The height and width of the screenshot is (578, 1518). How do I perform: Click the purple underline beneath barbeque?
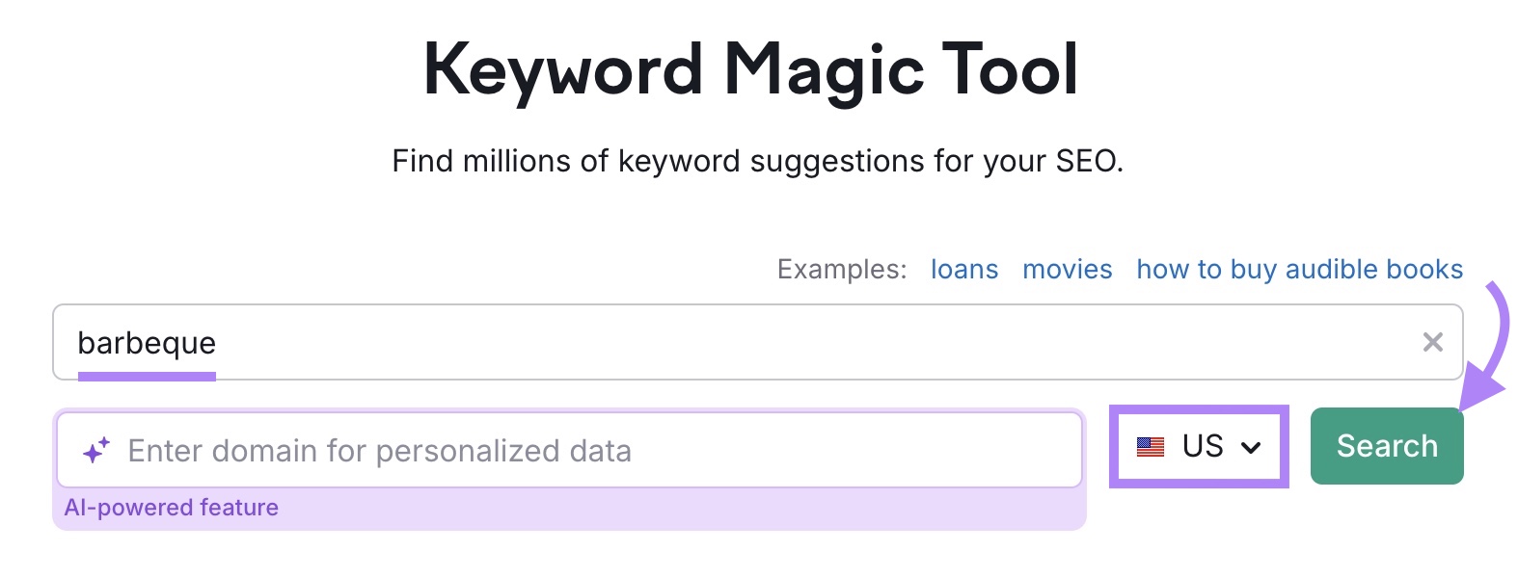[x=148, y=378]
